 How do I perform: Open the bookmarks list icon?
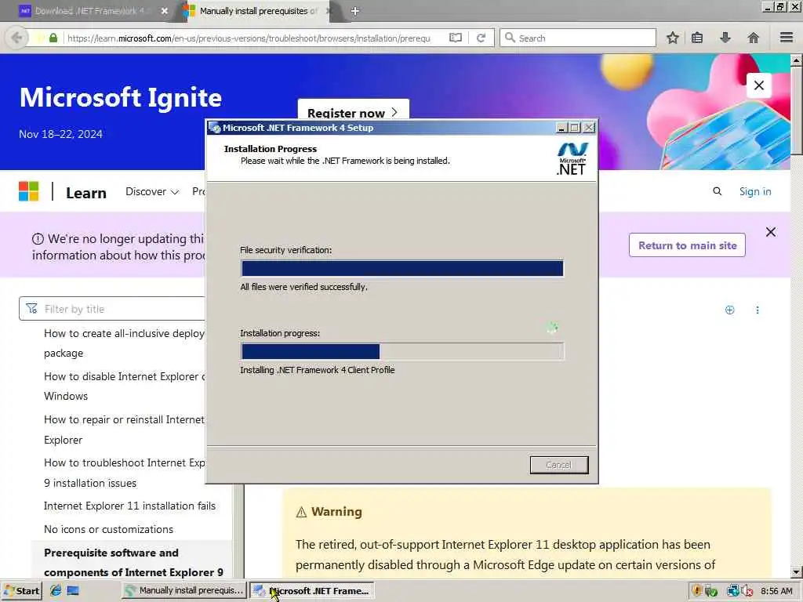(x=697, y=38)
